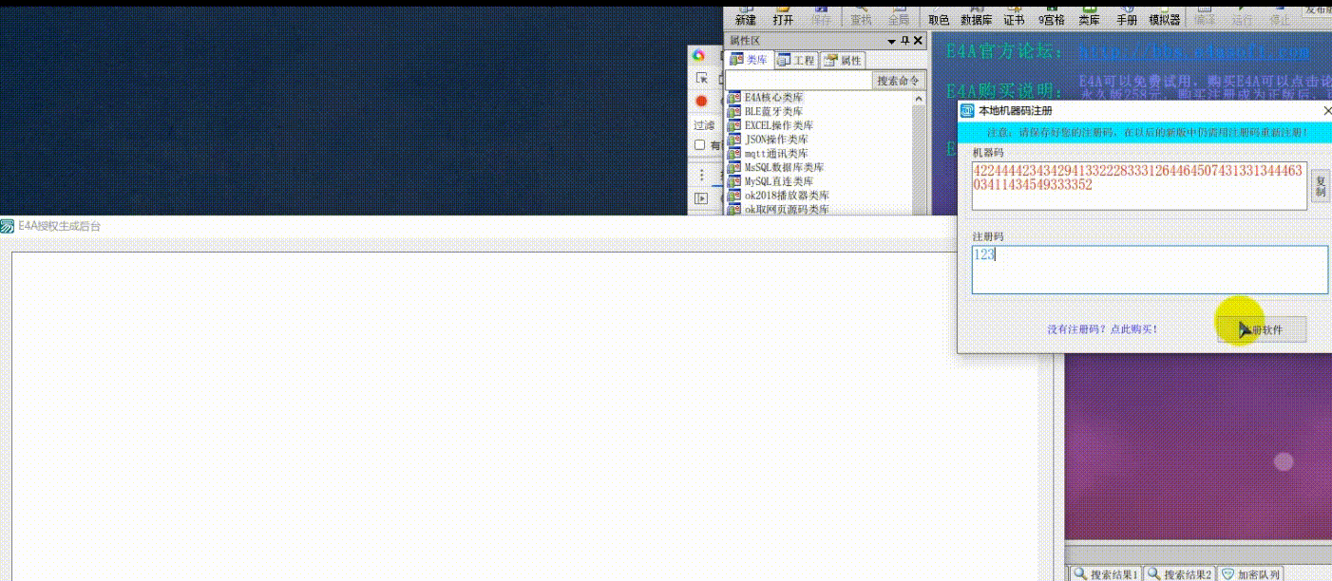This screenshot has height=581, width=1332.
Task: Open the 9宫格 tool
Action: [1051, 14]
